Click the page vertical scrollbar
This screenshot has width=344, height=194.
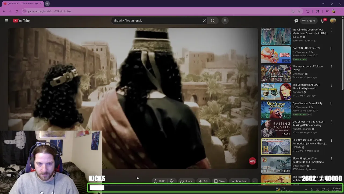coord(342,54)
